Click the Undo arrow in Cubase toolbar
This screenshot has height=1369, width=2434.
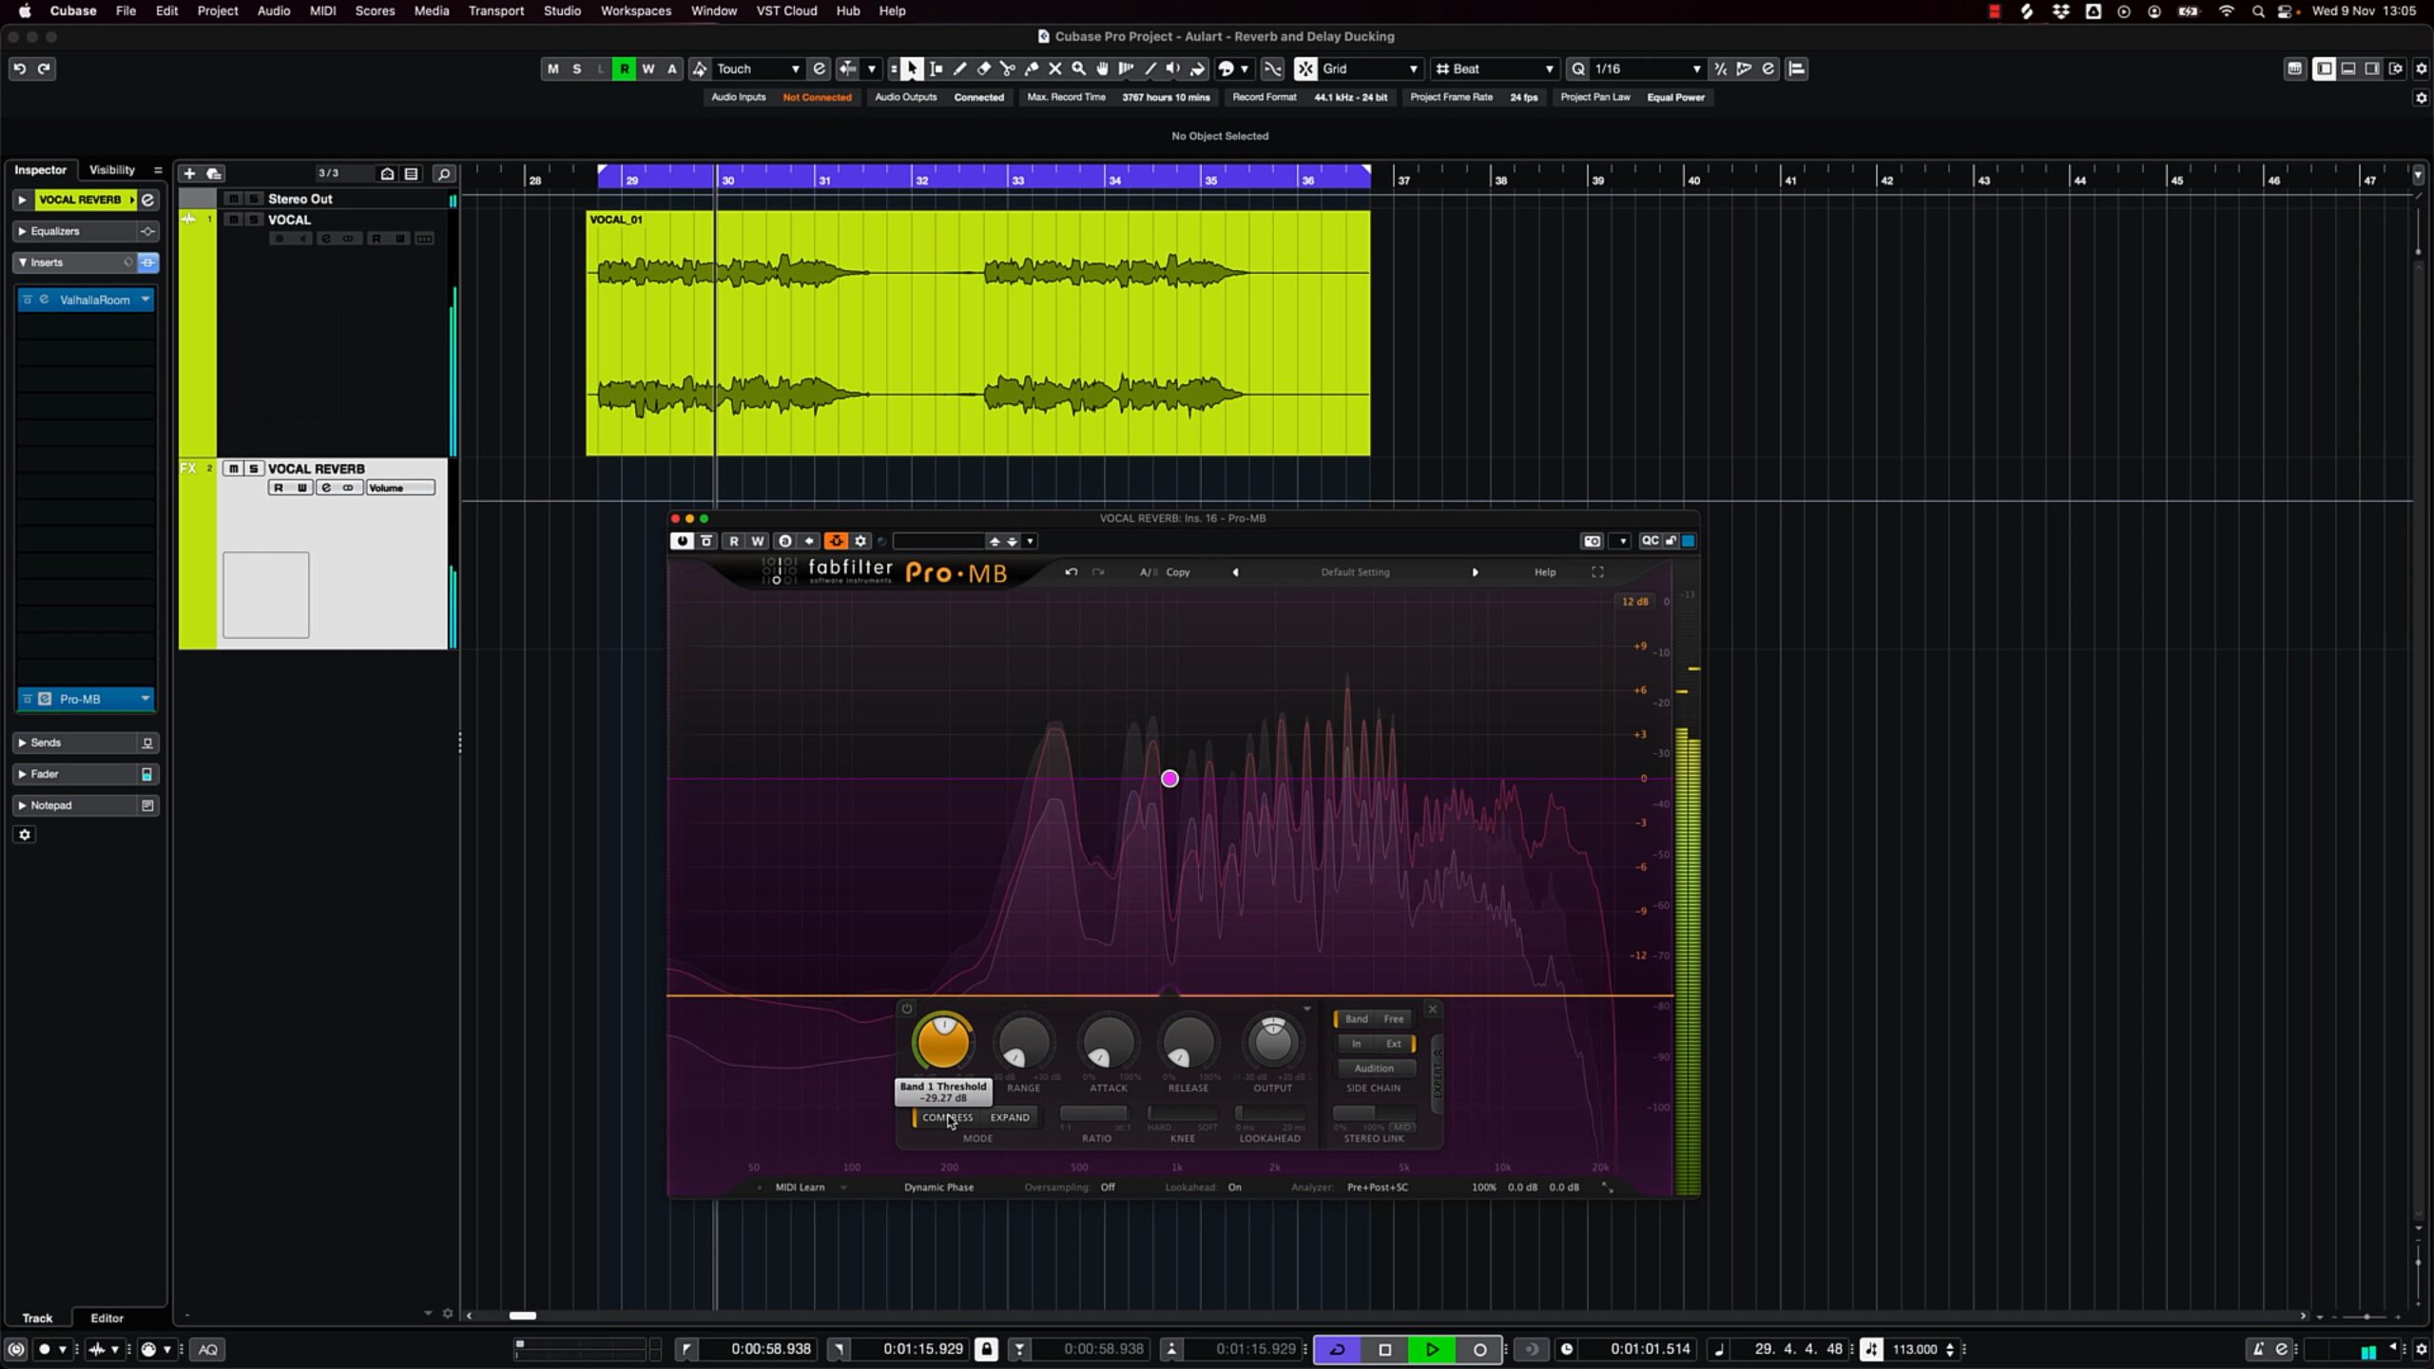pos(19,68)
